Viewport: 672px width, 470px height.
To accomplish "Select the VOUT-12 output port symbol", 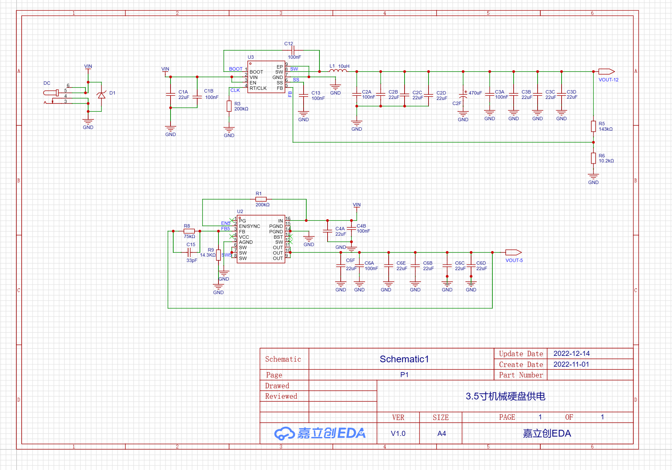I will tap(606, 72).
